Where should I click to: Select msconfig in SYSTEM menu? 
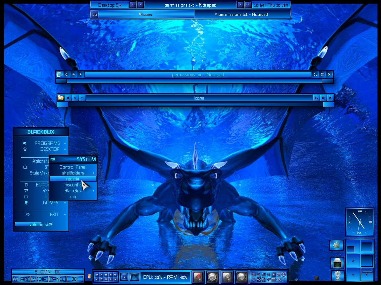point(73,185)
